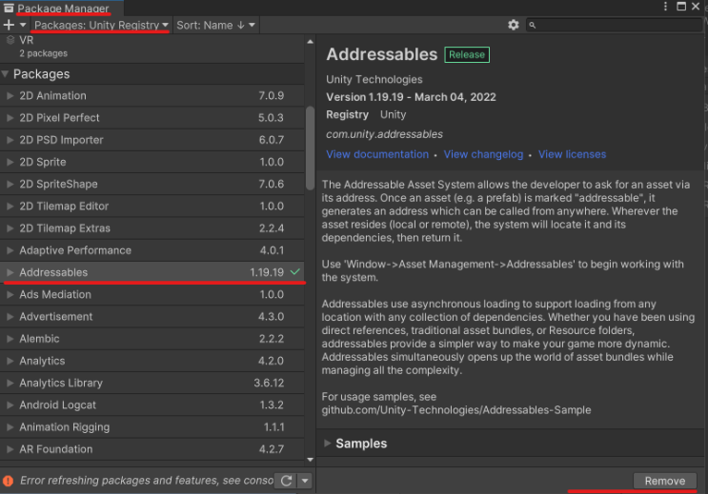Select the Adaptive Performance package
This screenshot has height=494, width=708.
click(x=152, y=250)
